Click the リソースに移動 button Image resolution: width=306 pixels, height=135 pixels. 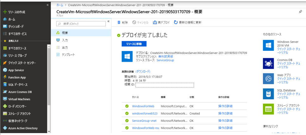click(134, 44)
